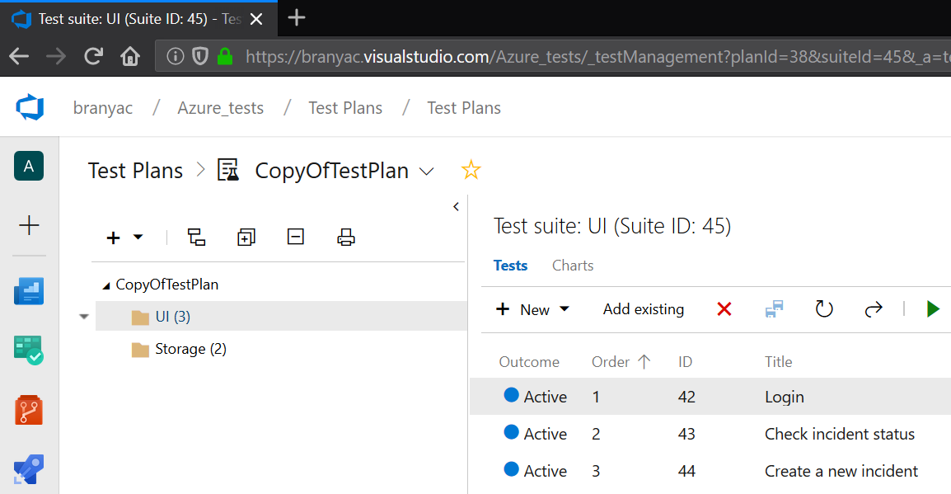
Task: Open the expand all suites icon
Action: tap(246, 237)
